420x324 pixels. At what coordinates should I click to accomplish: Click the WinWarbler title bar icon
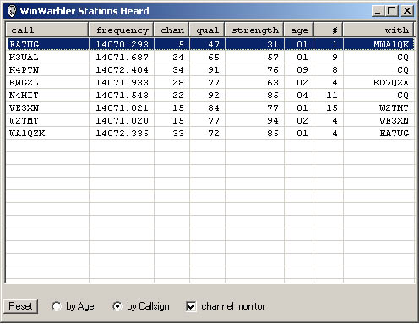[12, 11]
